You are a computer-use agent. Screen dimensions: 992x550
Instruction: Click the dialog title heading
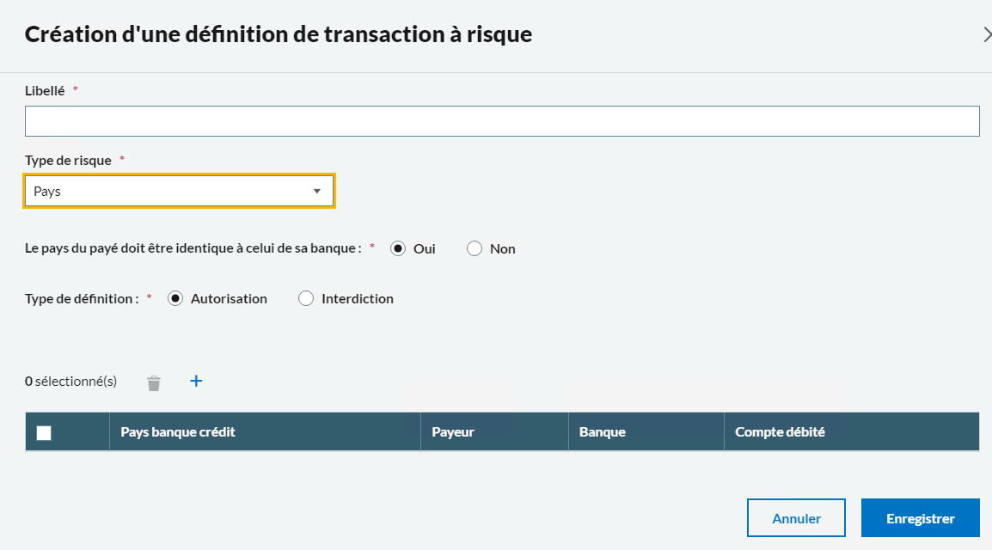[x=279, y=34]
